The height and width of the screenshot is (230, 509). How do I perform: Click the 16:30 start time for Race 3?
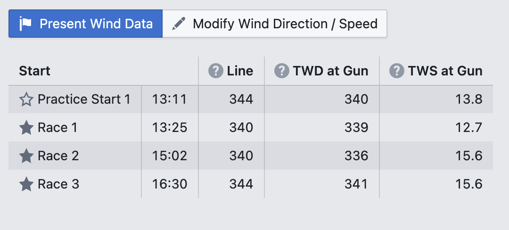(x=170, y=184)
